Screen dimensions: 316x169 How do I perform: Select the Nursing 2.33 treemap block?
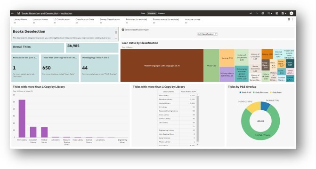tap(227, 58)
